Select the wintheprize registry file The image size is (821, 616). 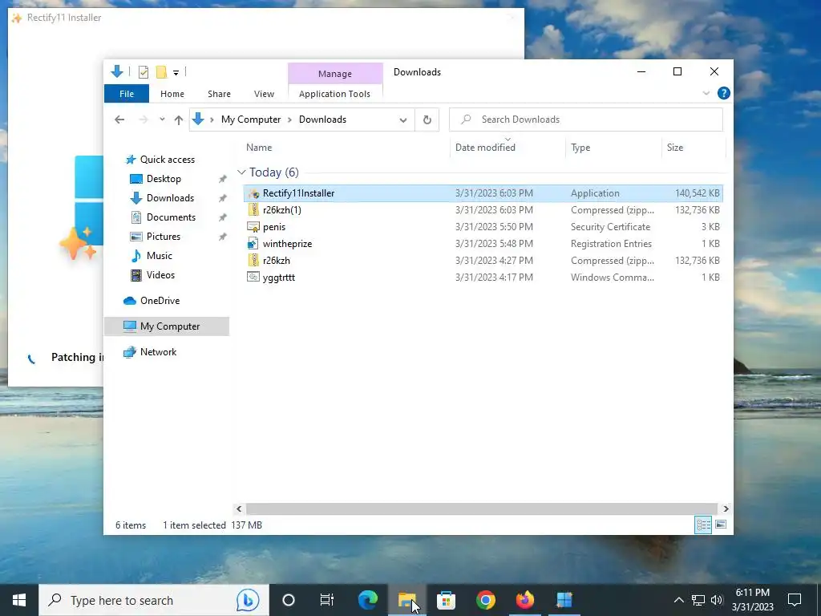(x=483, y=244)
